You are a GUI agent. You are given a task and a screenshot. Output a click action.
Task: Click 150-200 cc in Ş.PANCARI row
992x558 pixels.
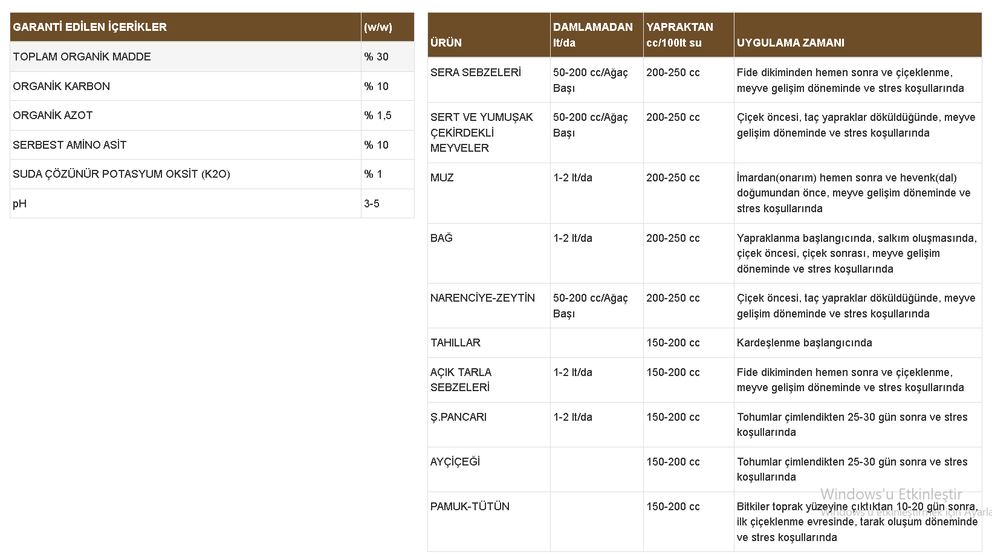673,417
